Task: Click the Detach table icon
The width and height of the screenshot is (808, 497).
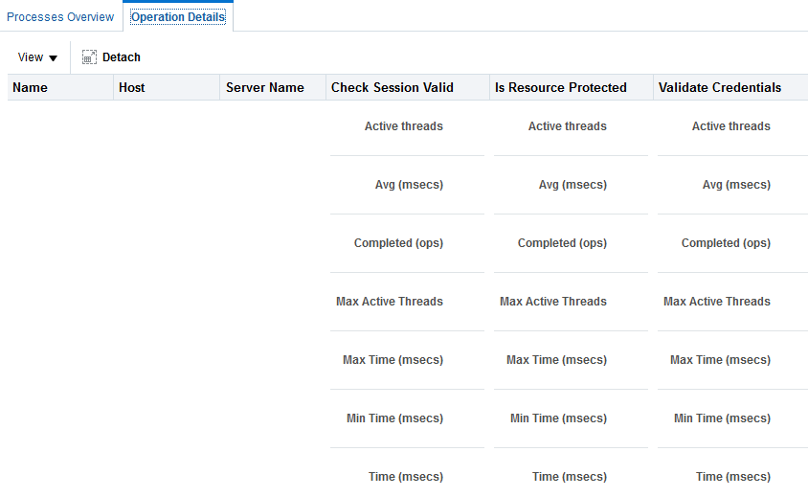Action: pos(89,57)
